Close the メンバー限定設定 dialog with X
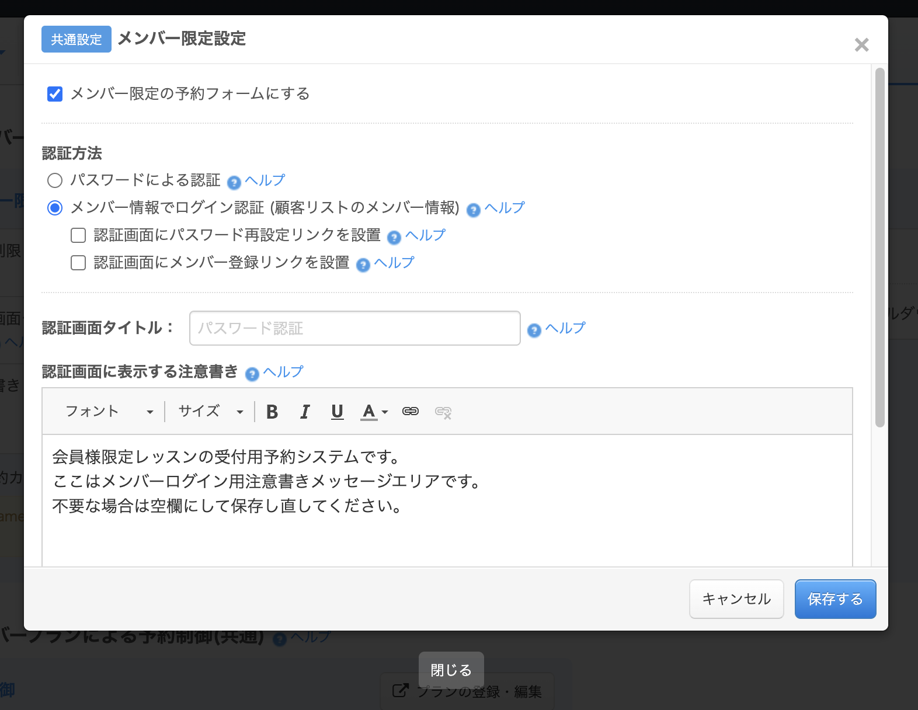918x710 pixels. (x=861, y=45)
